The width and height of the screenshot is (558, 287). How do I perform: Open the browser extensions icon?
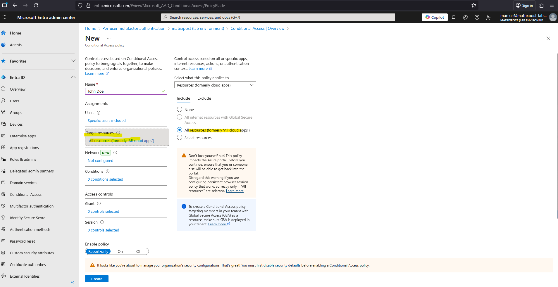tap(541, 5)
